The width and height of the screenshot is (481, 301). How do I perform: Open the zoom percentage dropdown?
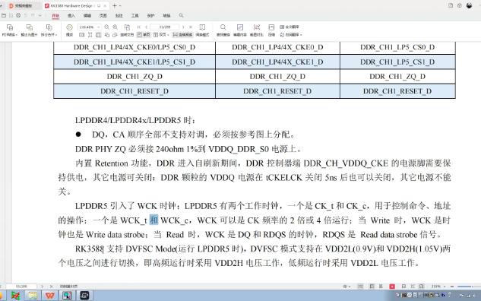coord(99,27)
